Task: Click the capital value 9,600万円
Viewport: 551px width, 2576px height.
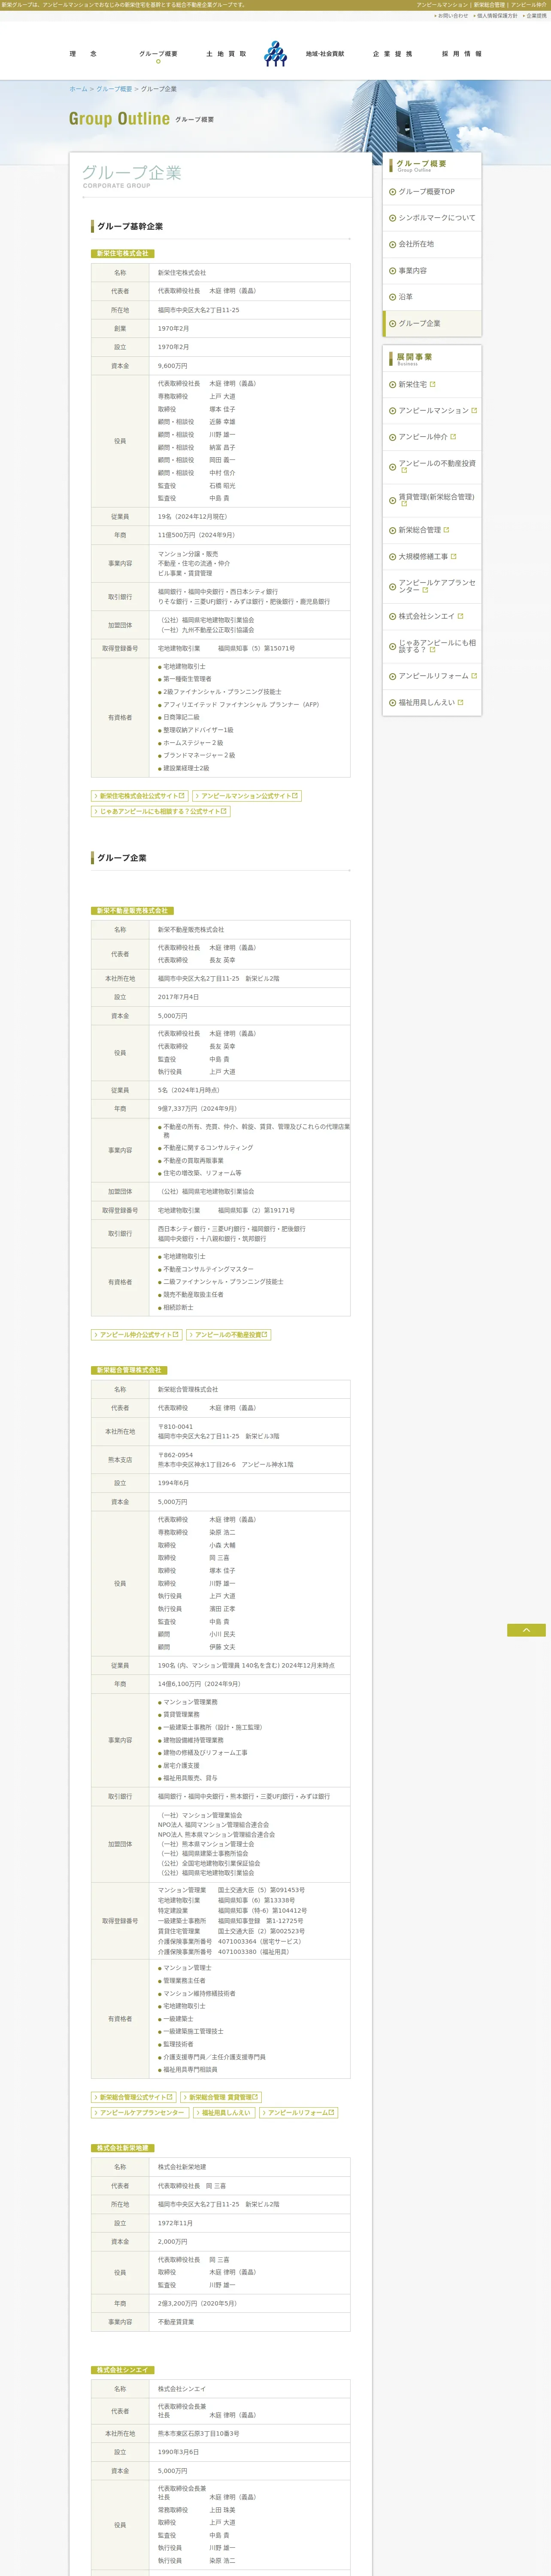Action: tap(172, 366)
